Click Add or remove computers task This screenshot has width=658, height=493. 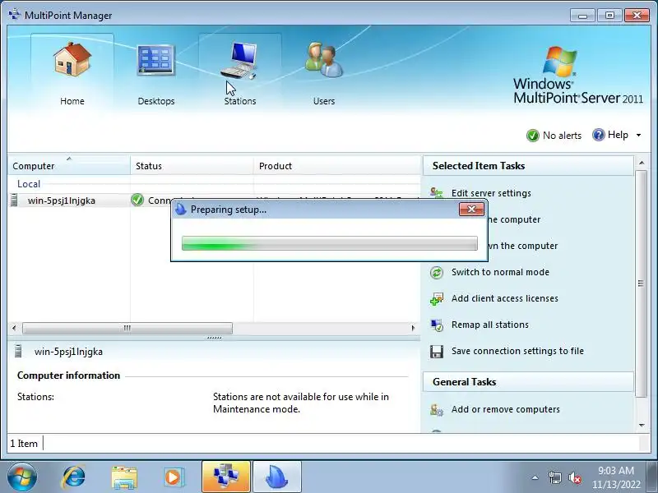(506, 409)
